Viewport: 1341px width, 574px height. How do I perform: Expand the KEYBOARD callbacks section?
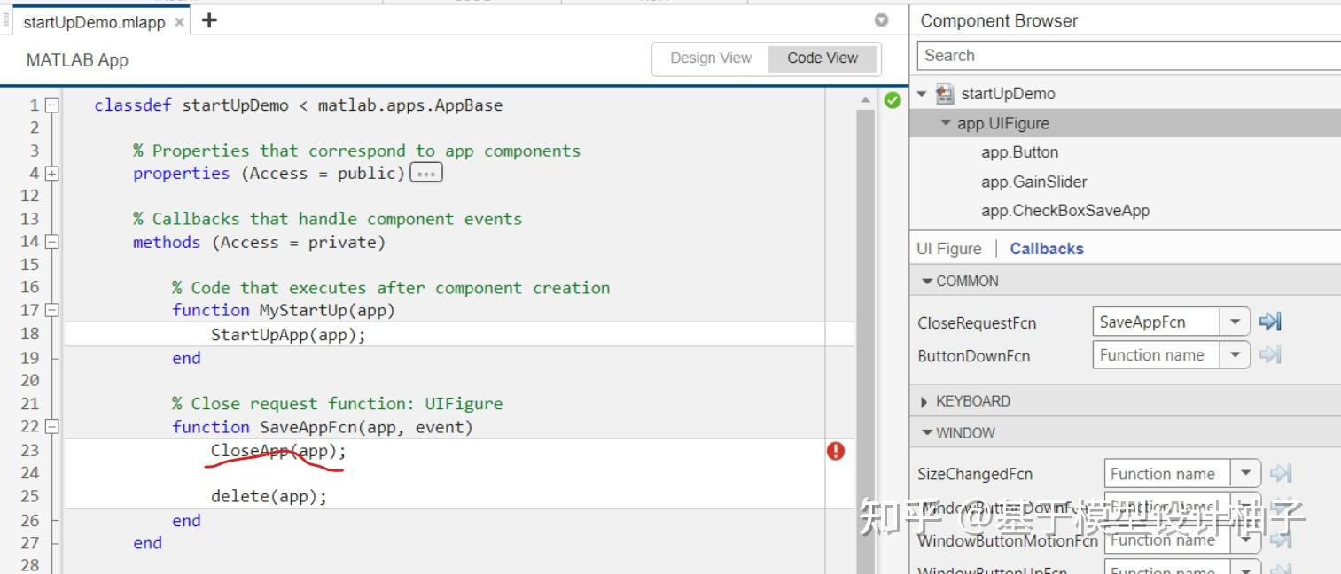925,401
